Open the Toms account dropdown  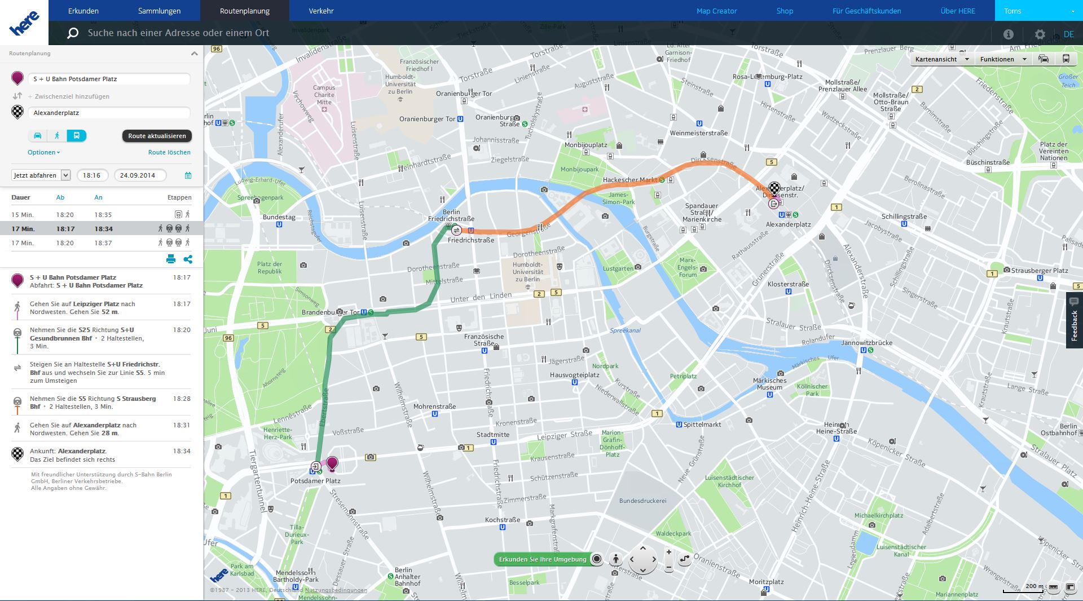pos(1039,11)
